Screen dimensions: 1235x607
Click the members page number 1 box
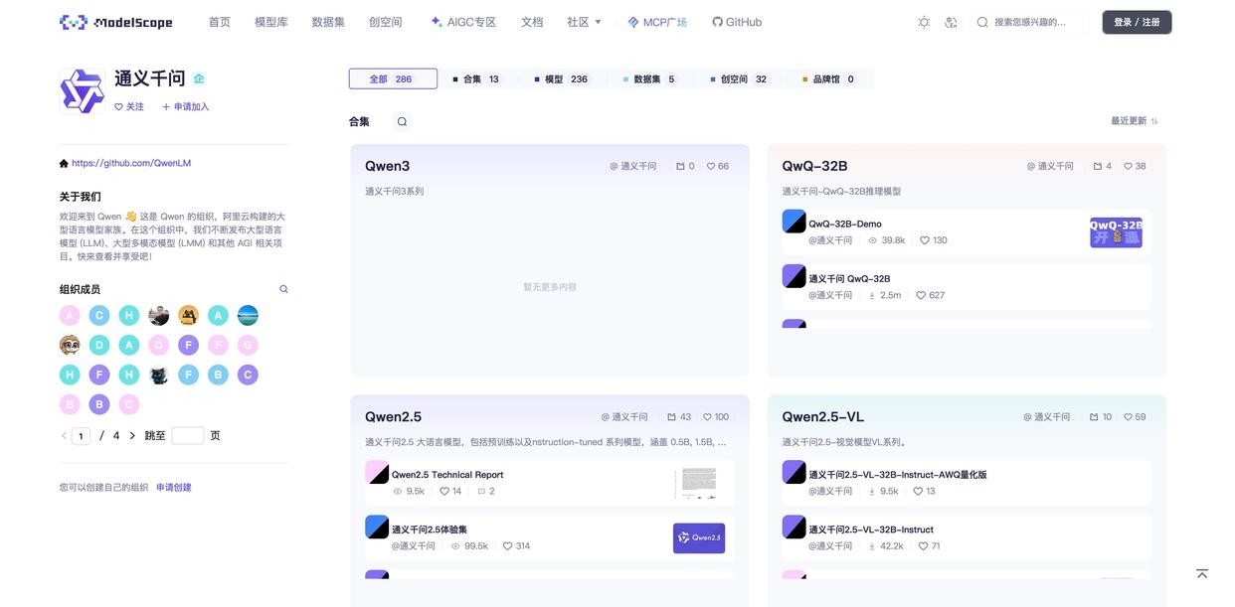[x=81, y=435]
